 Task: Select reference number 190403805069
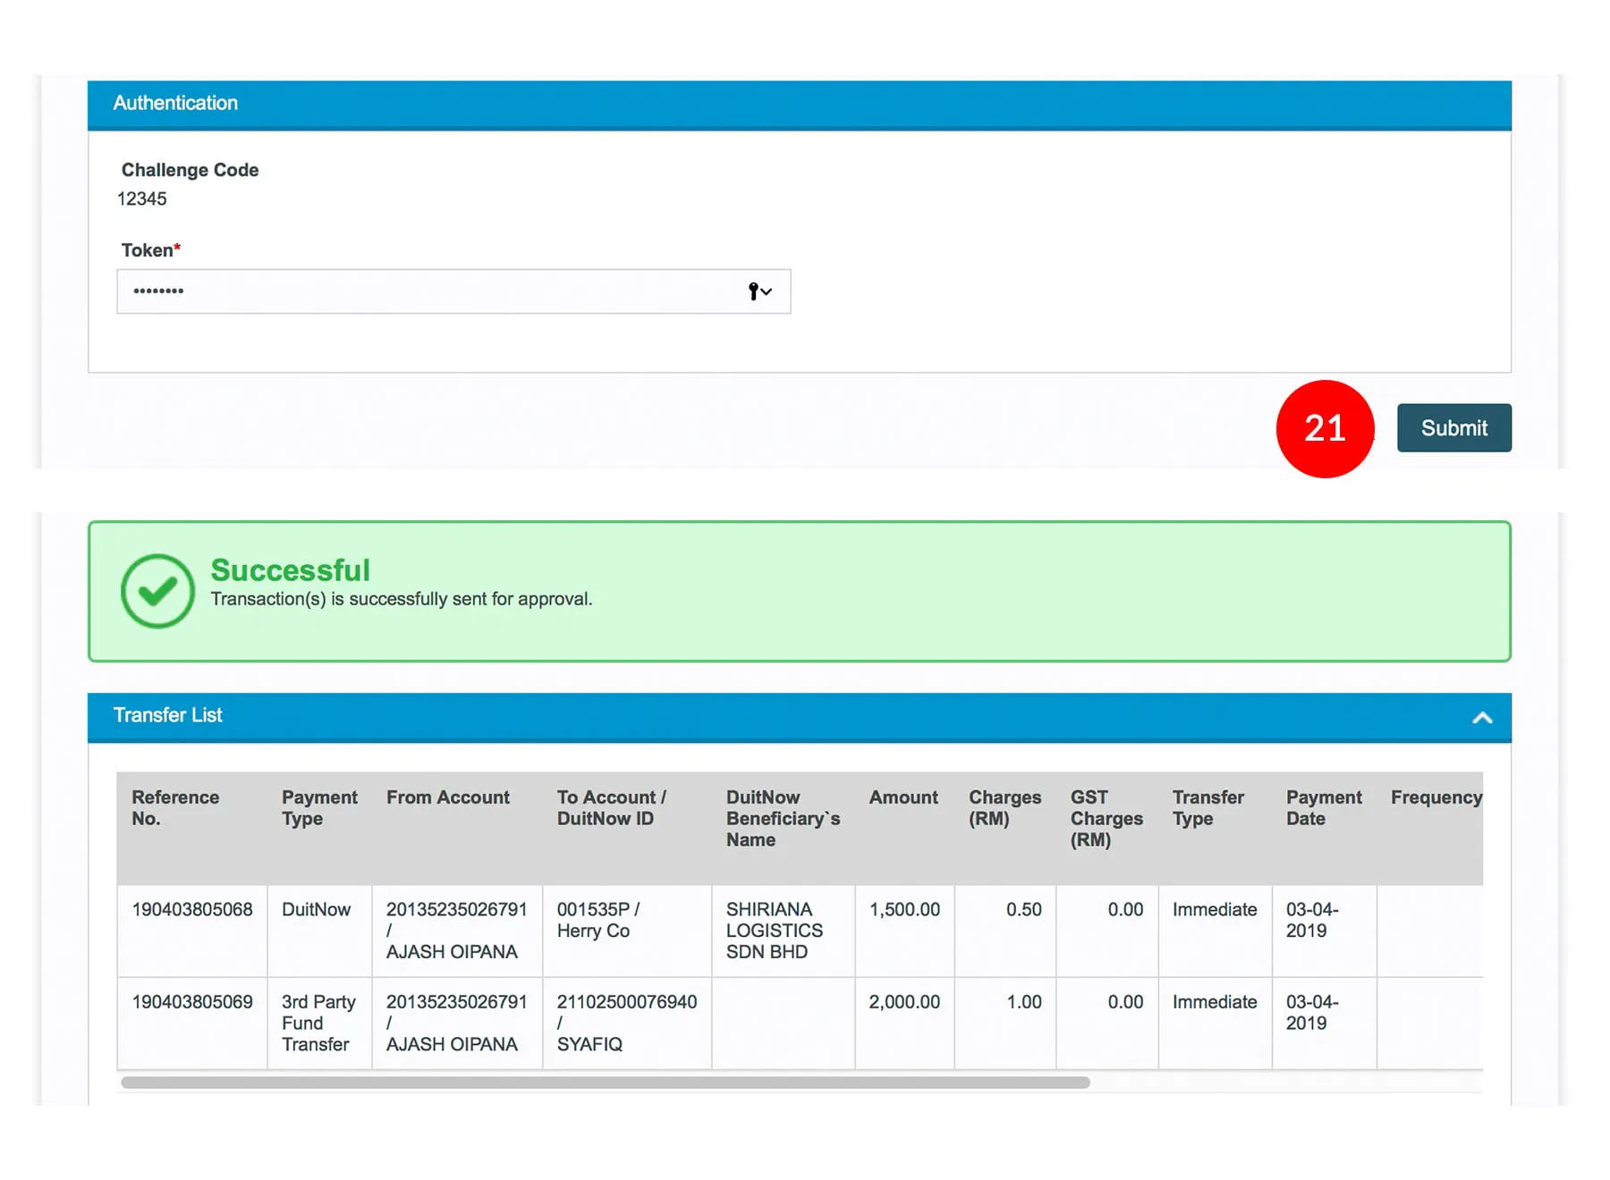click(x=192, y=1002)
